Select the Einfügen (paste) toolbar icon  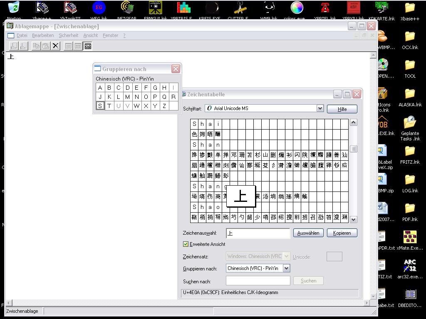tap(46, 46)
